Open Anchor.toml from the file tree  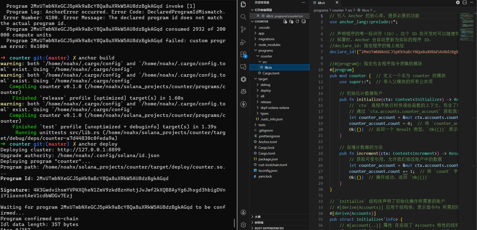pyautogui.click(x=267, y=142)
